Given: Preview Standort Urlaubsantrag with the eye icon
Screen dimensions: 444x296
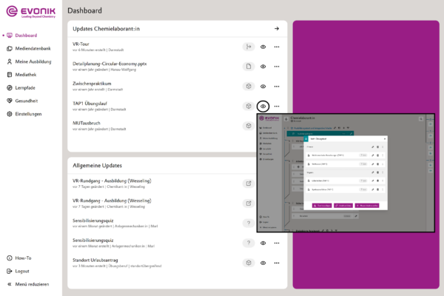Looking at the screenshot, I should tap(263, 263).
